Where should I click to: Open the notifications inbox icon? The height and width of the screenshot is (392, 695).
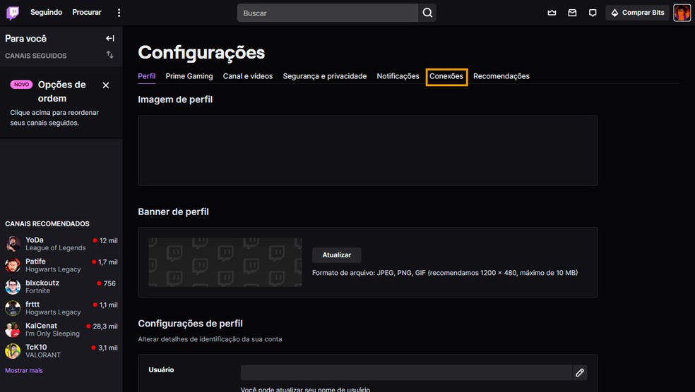[x=572, y=13]
